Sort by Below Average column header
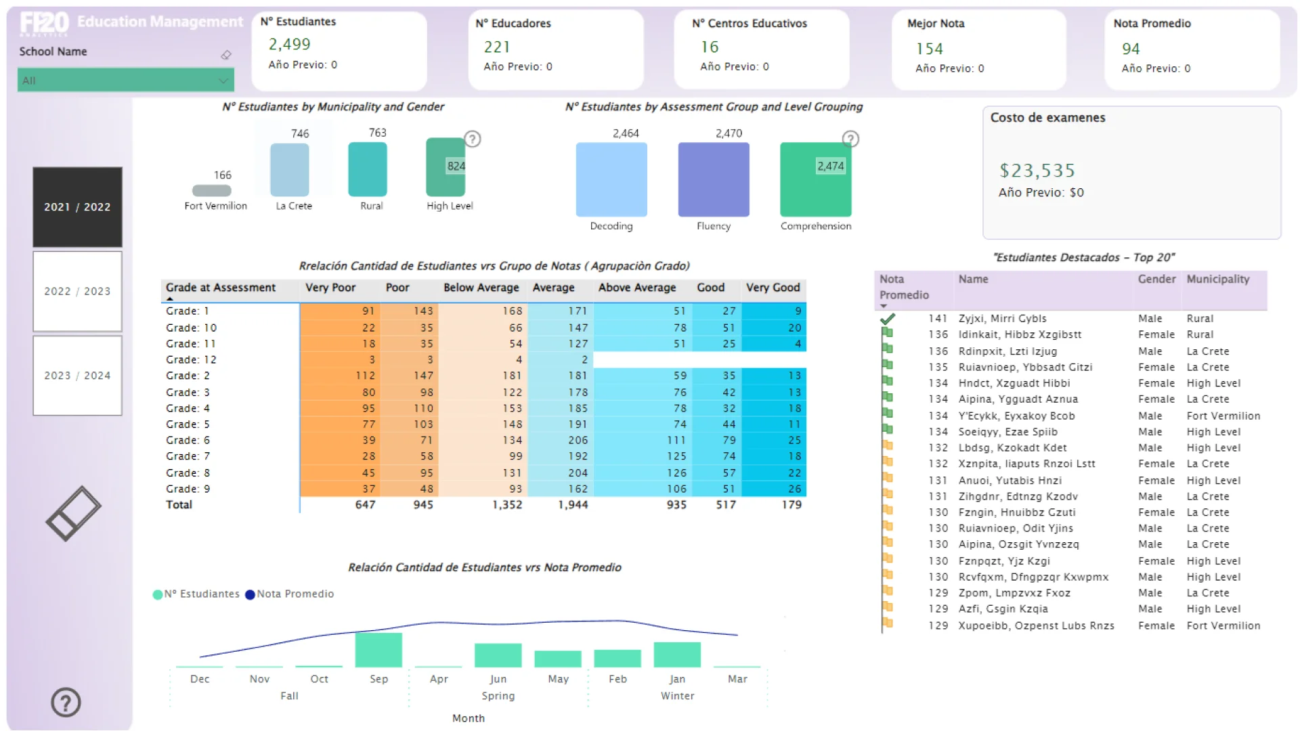This screenshot has height=731, width=1300. 481,288
